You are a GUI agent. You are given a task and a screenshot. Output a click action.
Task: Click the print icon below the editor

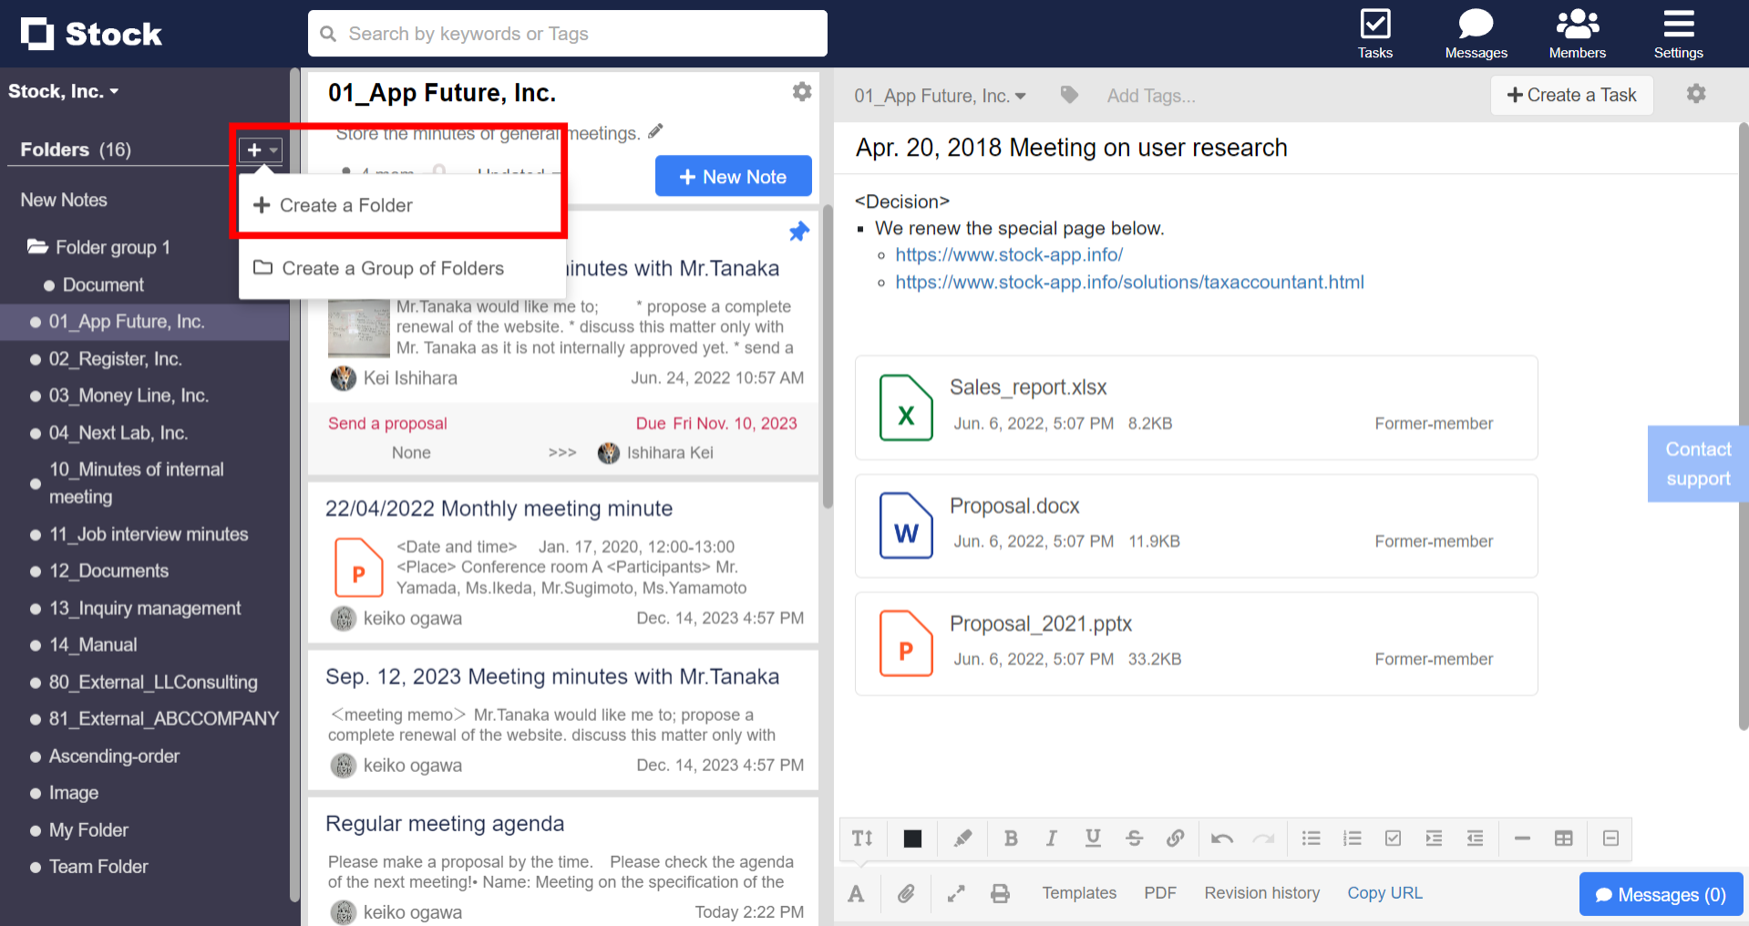[x=1000, y=893]
